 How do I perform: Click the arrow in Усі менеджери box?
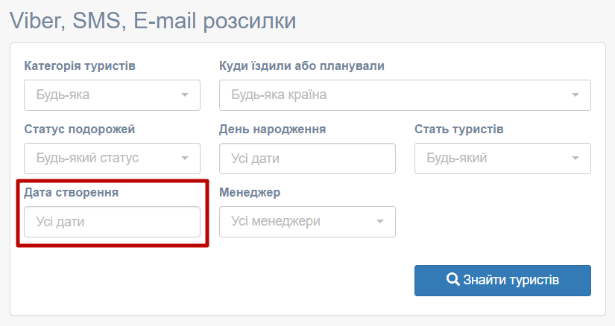point(380,221)
